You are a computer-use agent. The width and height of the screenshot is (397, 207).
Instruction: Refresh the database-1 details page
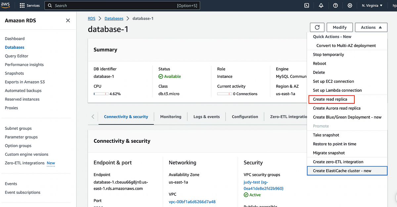pos(317,27)
